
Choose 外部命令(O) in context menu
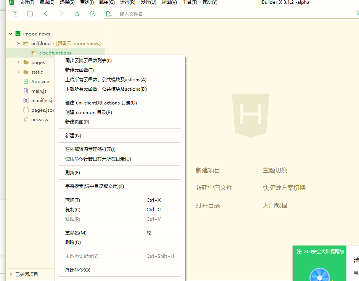tap(120, 270)
